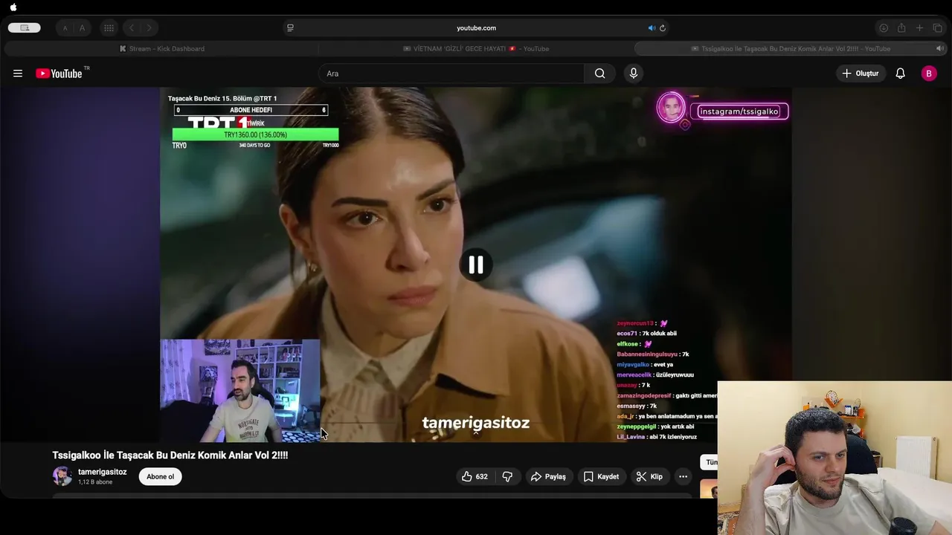Click the Taşacak Bu Deniz 15. Bölüm caption
Screen dimensions: 952x535
pyautogui.click(x=222, y=99)
